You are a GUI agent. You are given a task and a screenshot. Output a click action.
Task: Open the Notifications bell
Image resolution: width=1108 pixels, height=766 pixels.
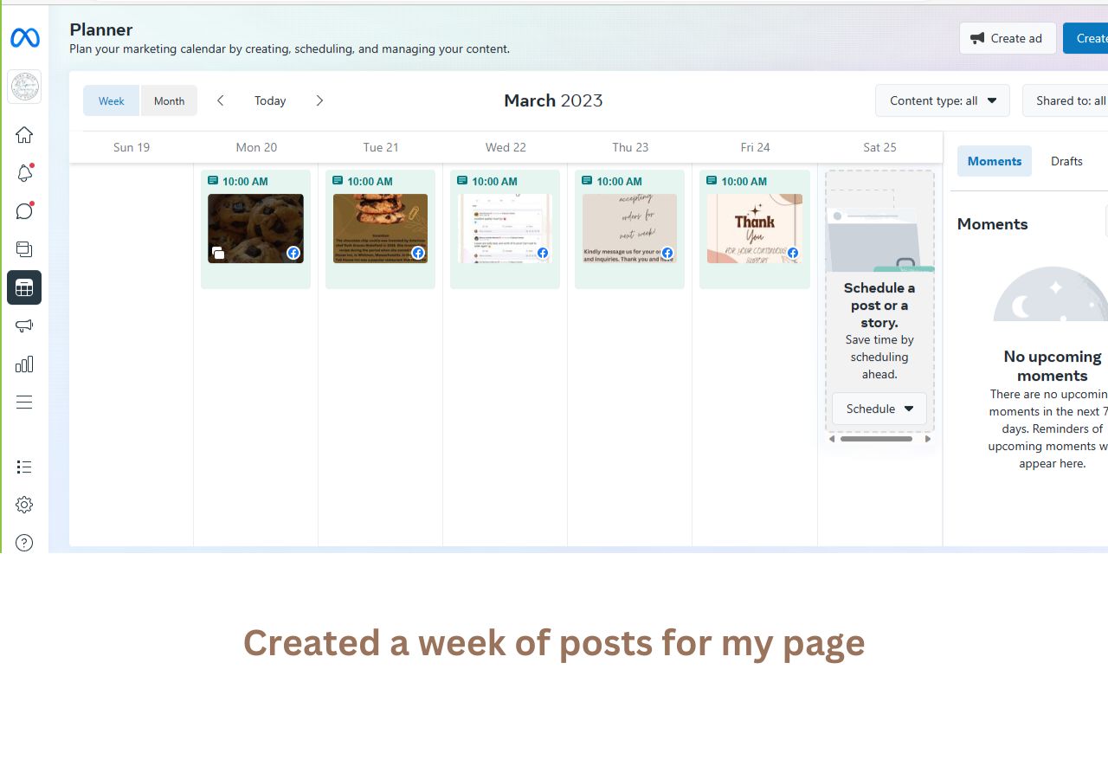coord(24,173)
